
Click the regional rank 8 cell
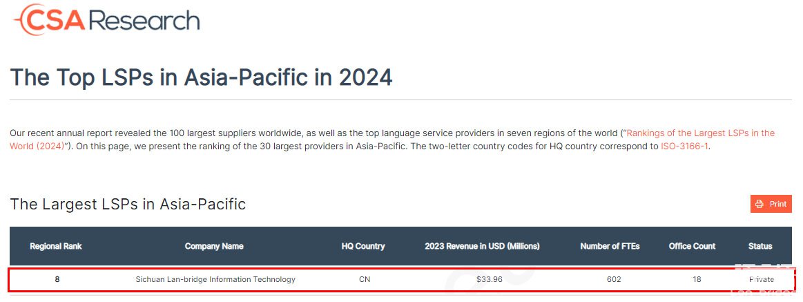click(57, 279)
